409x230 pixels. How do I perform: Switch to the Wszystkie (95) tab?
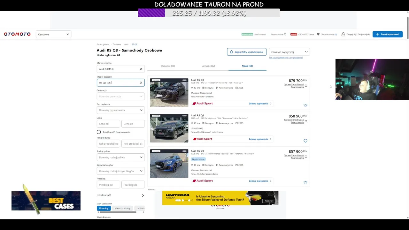point(168,66)
